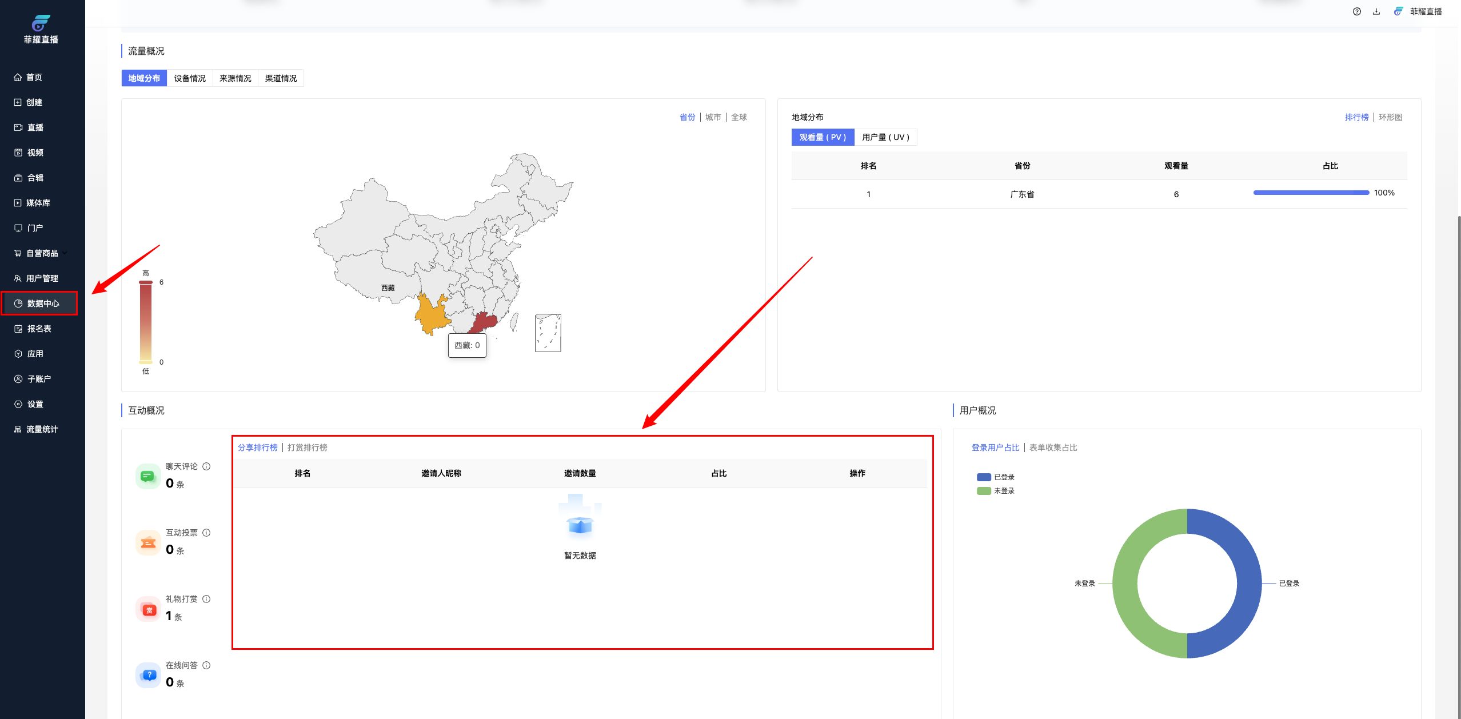
Task: Click the map heat color scale bar
Action: pos(146,322)
